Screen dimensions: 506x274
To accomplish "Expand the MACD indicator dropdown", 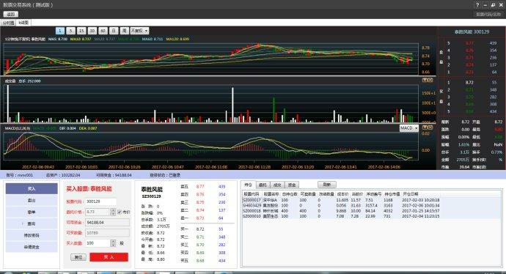I will tap(409, 128).
